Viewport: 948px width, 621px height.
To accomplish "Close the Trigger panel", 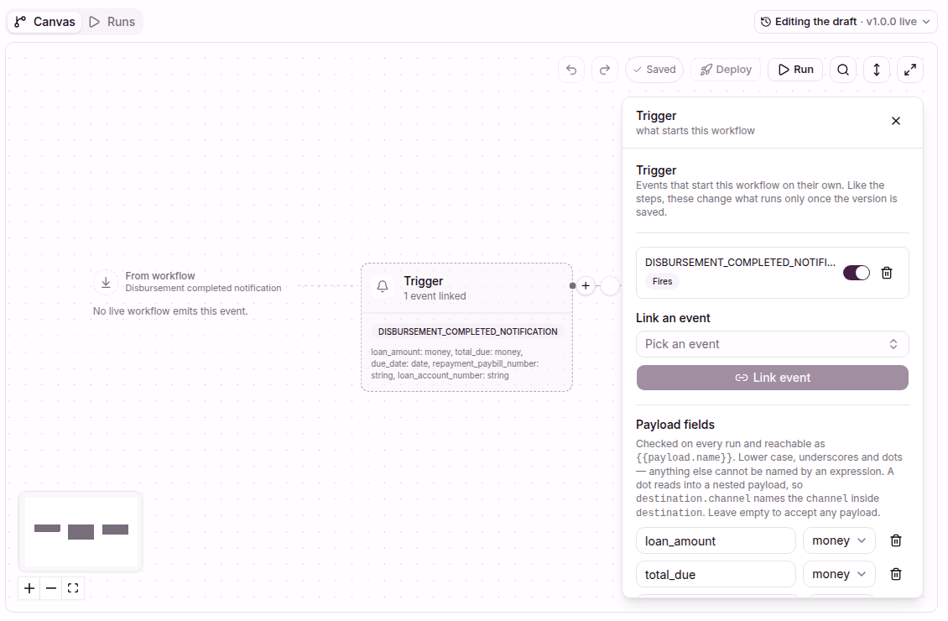I will tap(896, 121).
